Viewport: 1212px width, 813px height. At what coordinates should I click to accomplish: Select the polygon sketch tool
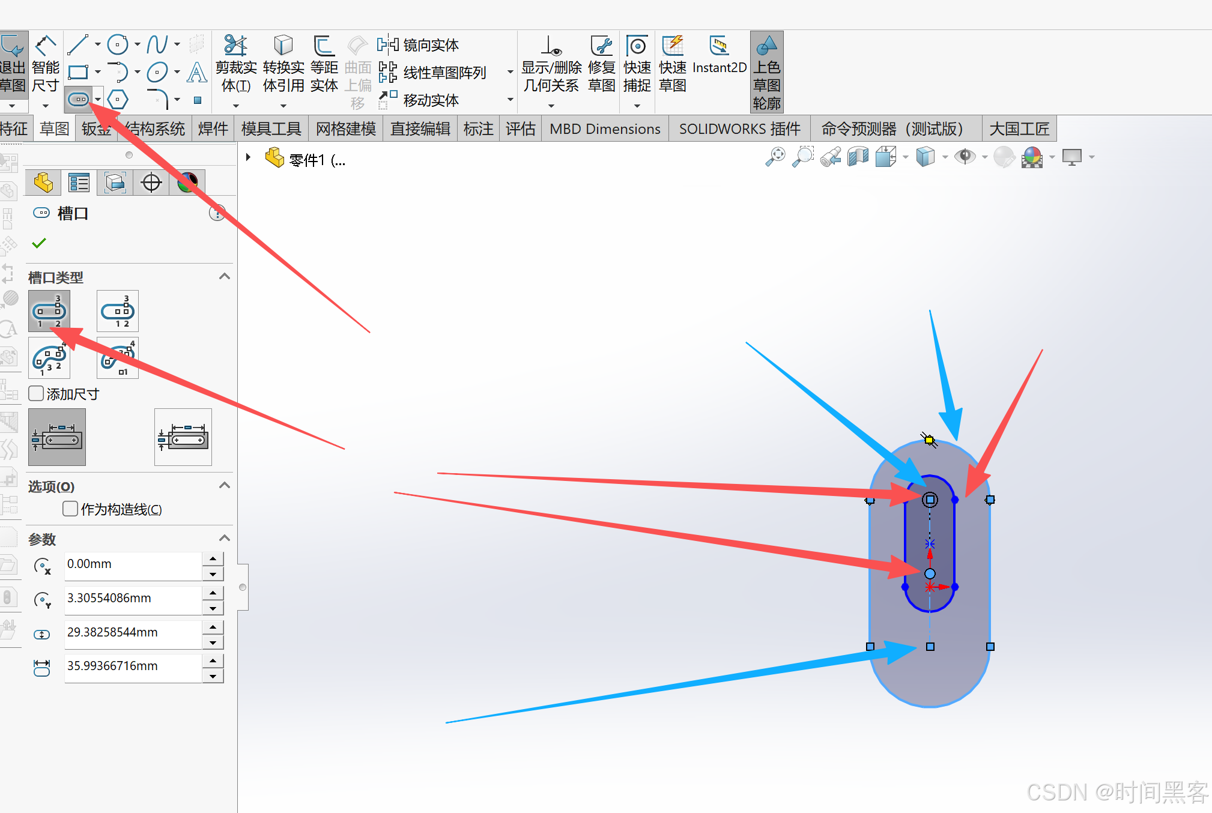point(118,99)
